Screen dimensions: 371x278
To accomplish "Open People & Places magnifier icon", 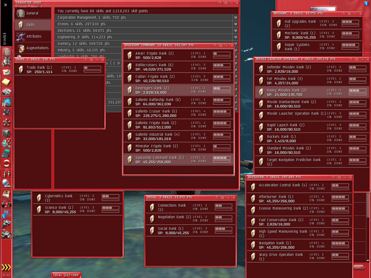I will (x=7, y=62).
